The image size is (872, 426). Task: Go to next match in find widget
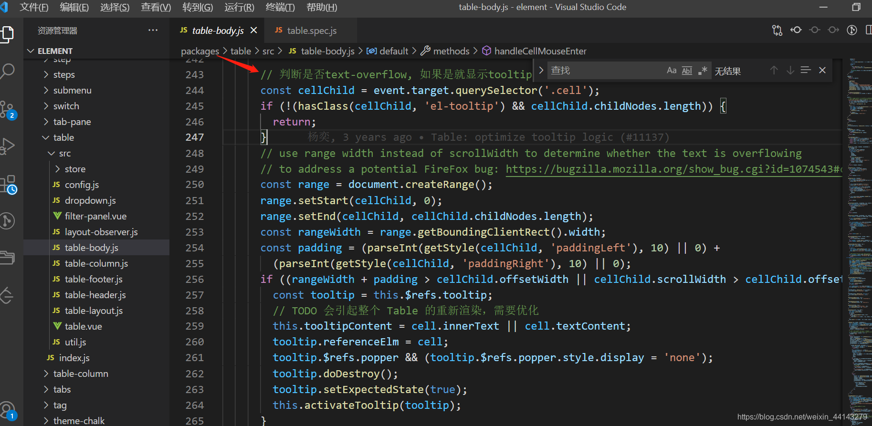(790, 70)
